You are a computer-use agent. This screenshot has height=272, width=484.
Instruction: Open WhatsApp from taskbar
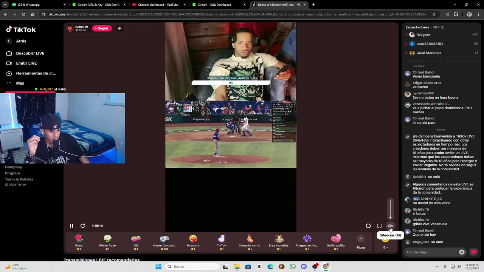pos(293,267)
